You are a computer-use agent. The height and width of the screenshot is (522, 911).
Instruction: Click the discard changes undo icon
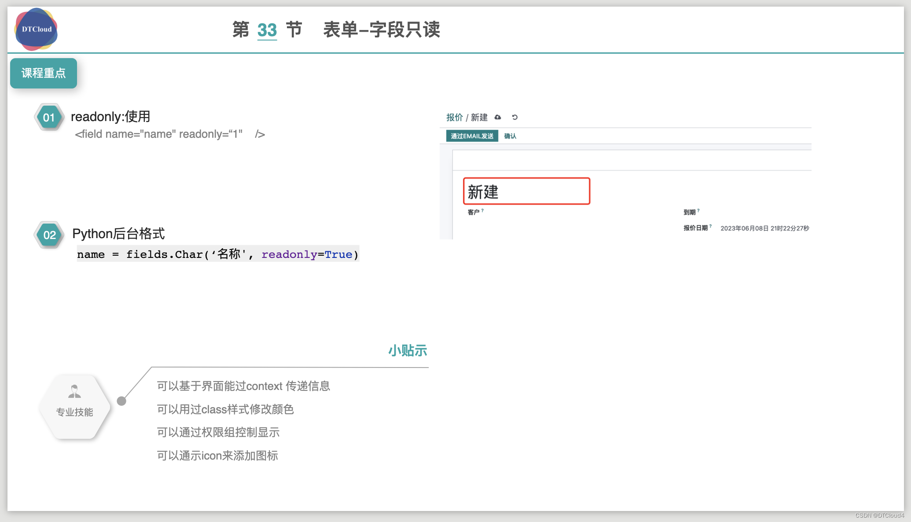point(515,118)
